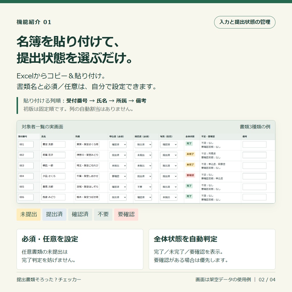This screenshot has height=292, width=292.
Task: Open 申込書 dropdown for row 005
Action: (x=118, y=187)
